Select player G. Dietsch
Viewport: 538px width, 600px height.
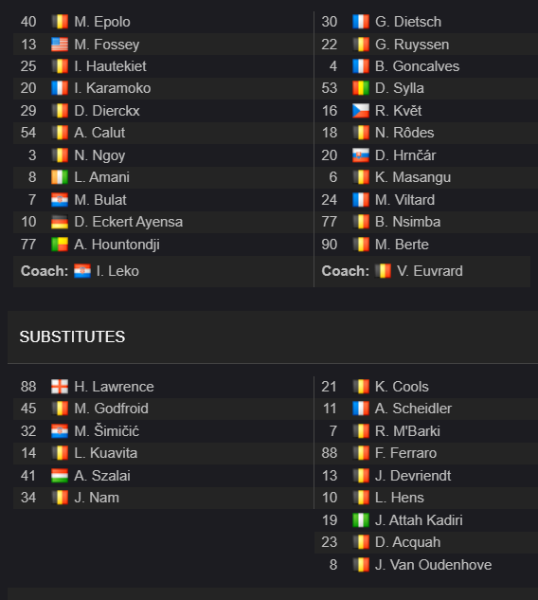(x=408, y=22)
